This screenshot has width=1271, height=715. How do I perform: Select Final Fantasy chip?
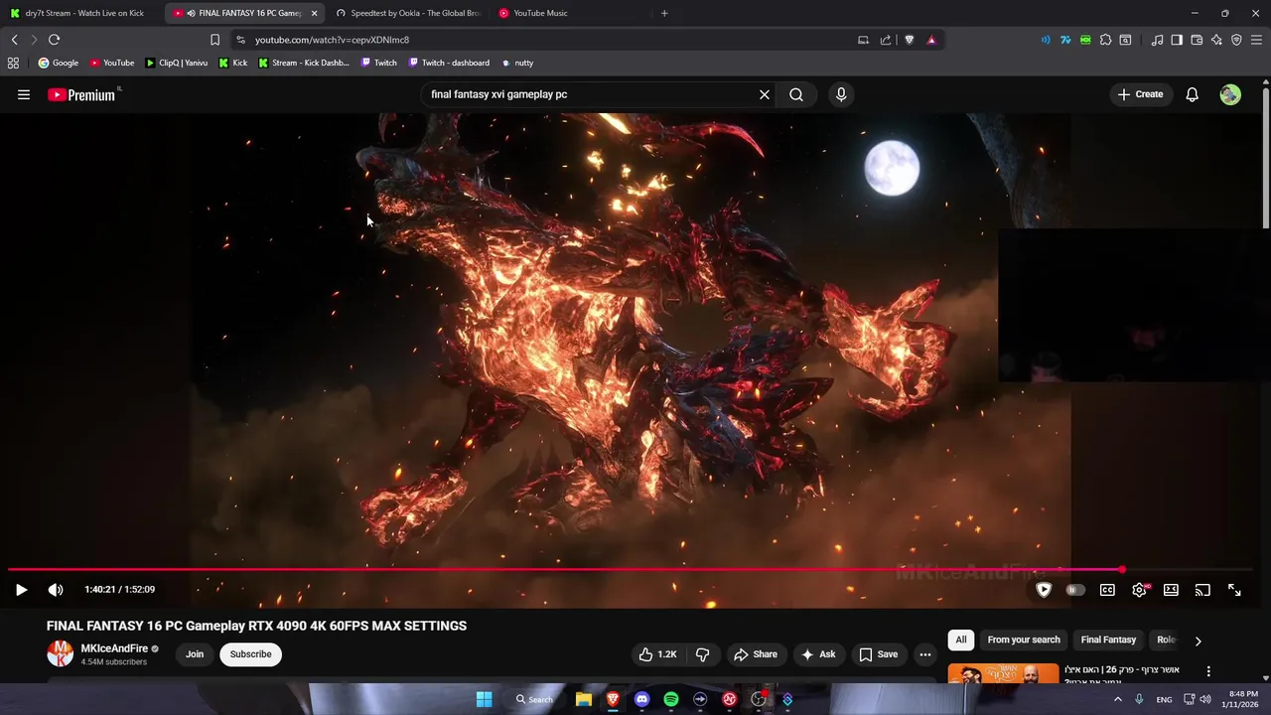coord(1108,640)
